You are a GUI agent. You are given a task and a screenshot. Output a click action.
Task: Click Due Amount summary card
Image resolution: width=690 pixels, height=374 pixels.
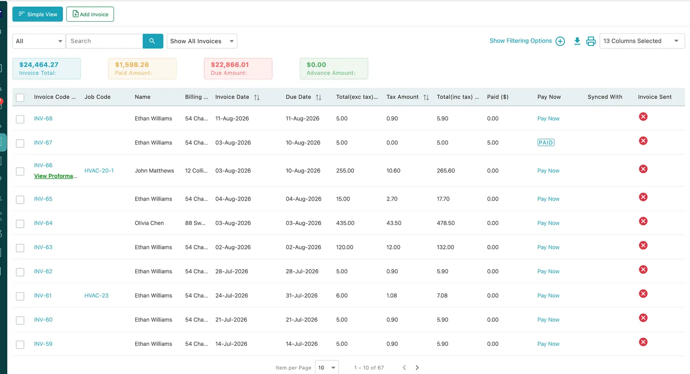coord(238,69)
